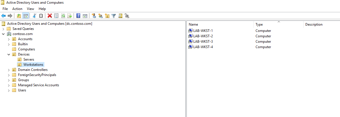Click the Back arrow toolbar icon
The height and width of the screenshot is (117, 340).
(3, 16)
